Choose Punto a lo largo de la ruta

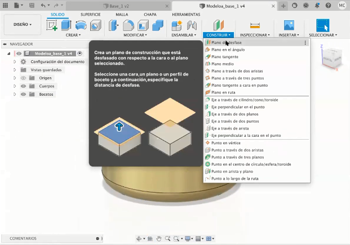tap(256, 179)
